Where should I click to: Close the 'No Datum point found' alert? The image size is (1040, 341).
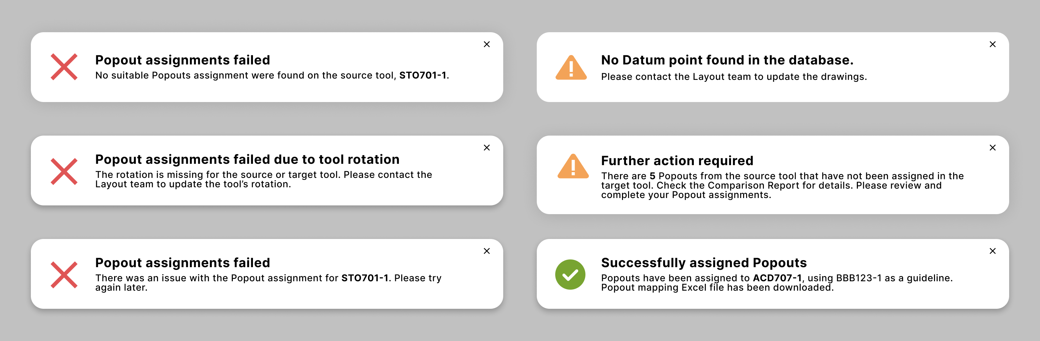click(992, 44)
